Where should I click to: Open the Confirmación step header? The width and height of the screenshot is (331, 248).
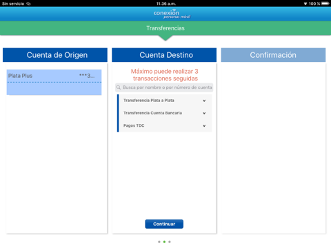click(273, 55)
